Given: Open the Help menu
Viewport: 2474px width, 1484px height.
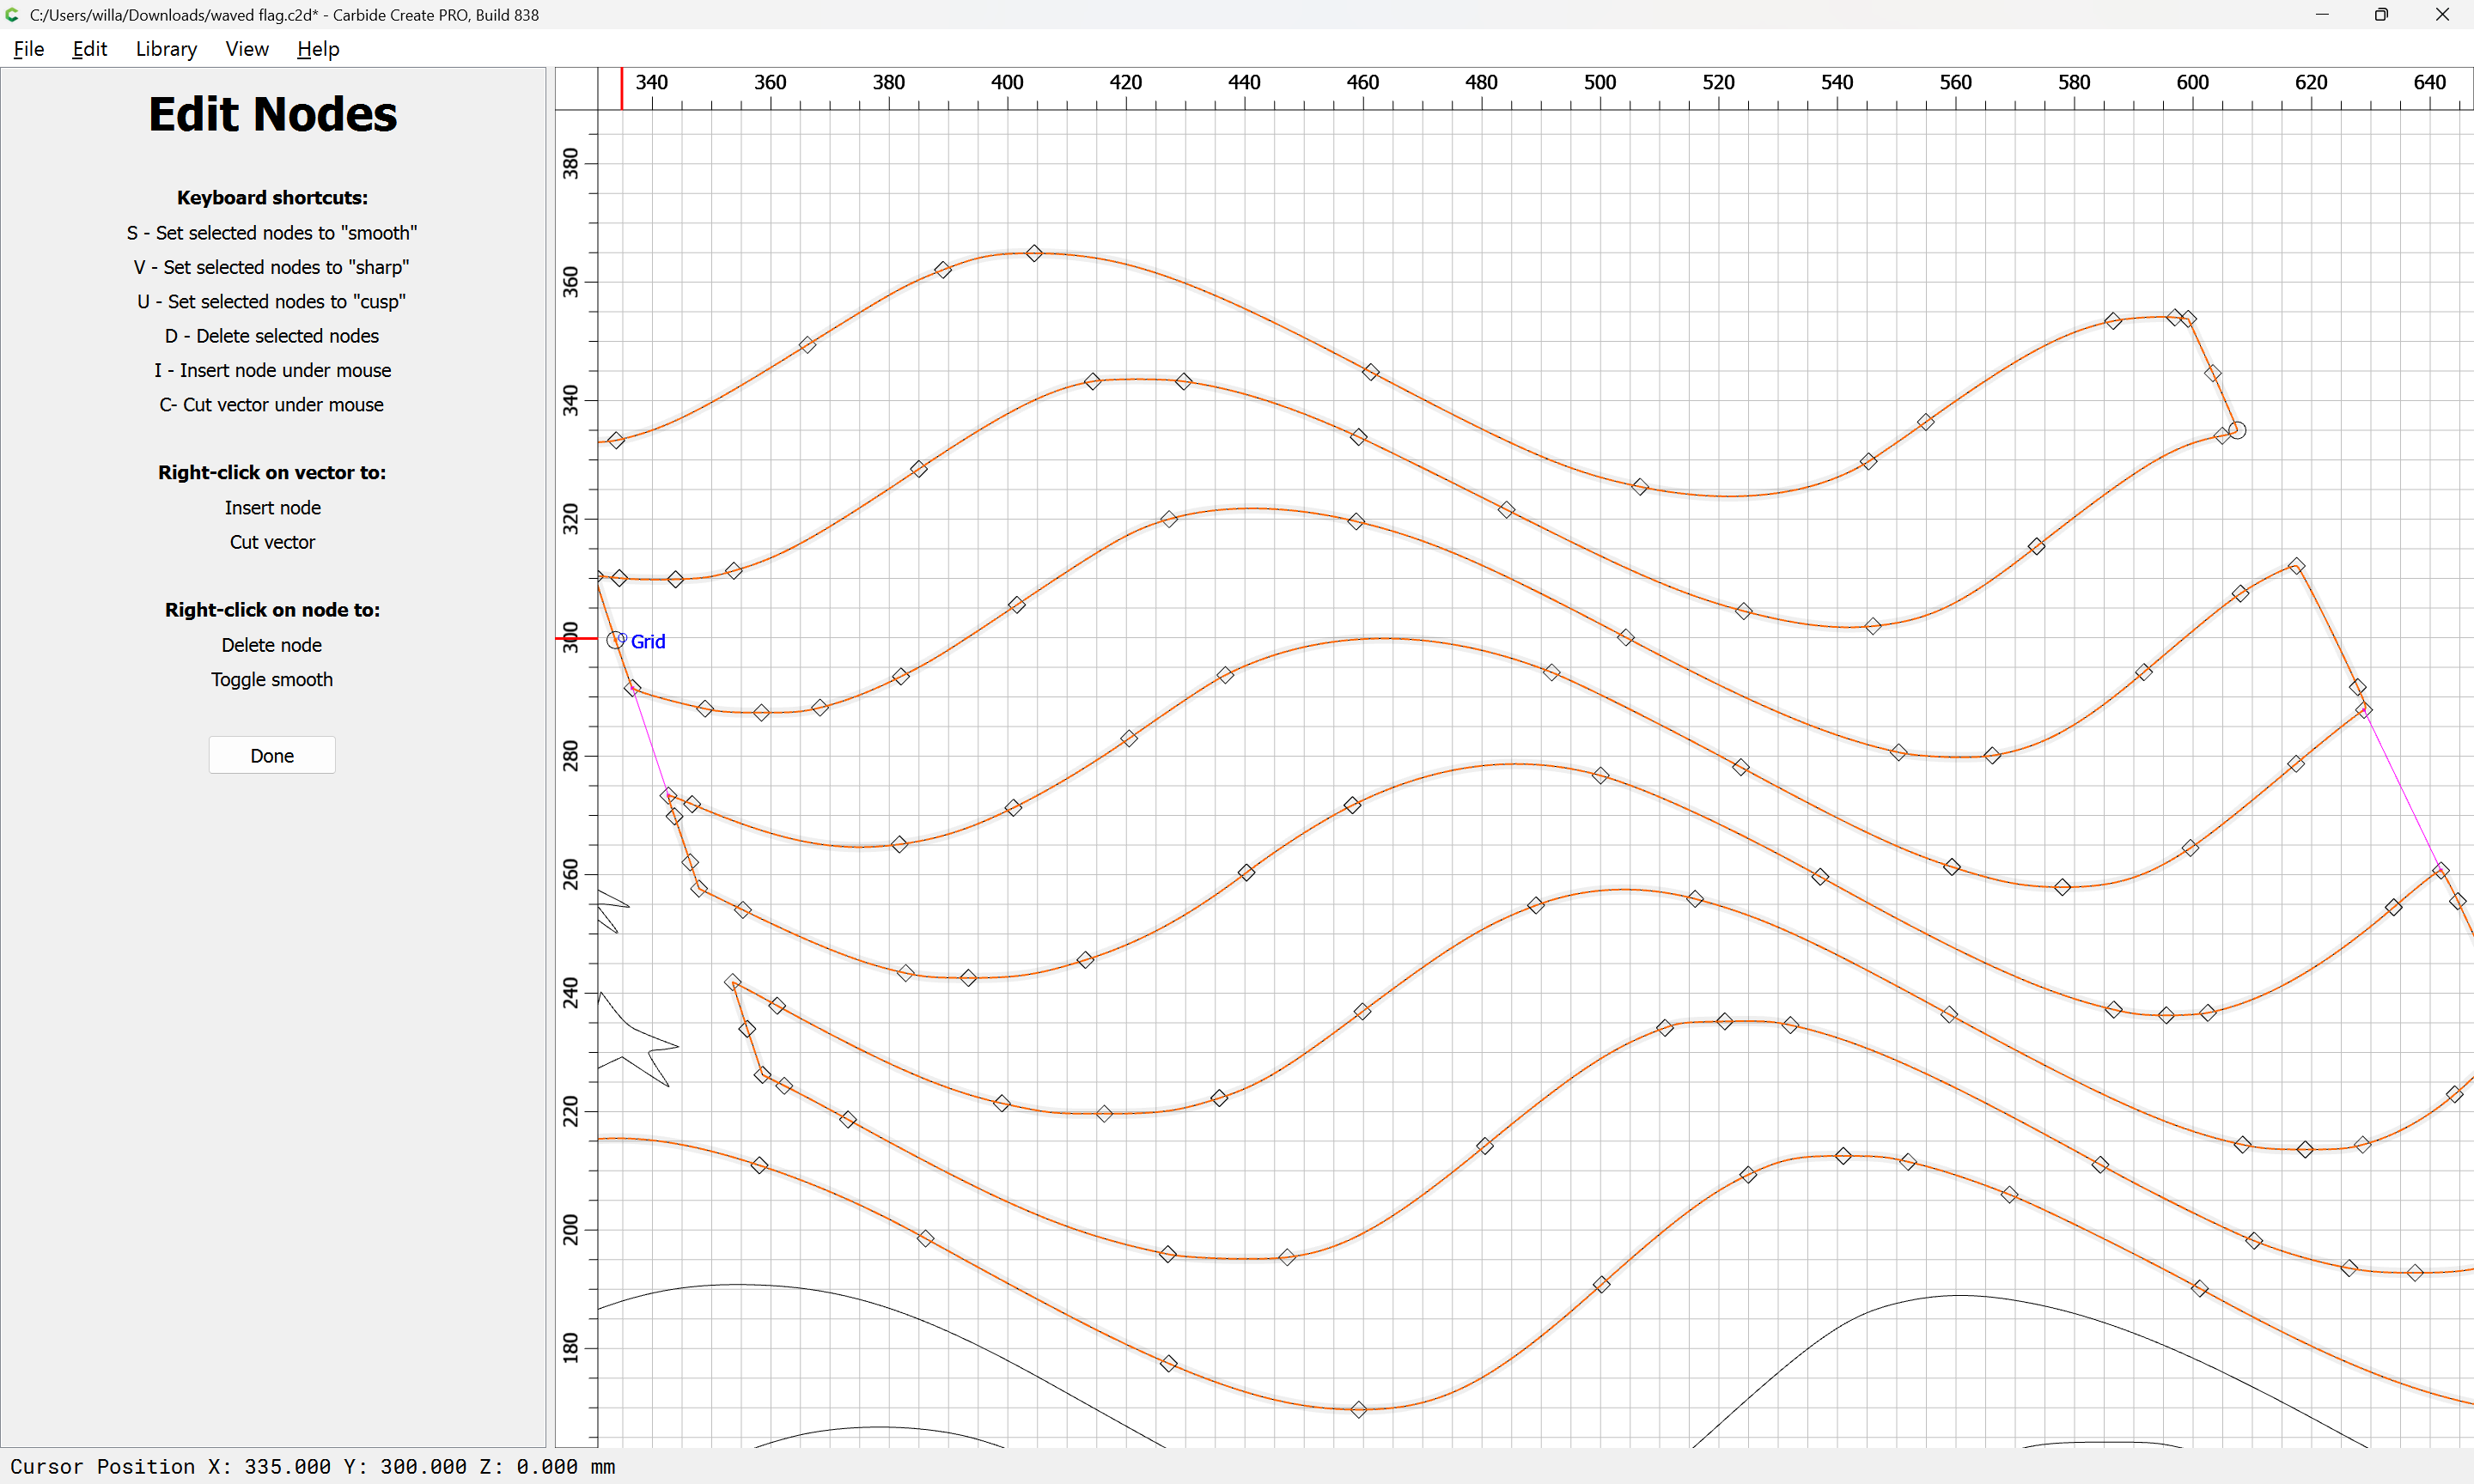Looking at the screenshot, I should point(318,49).
